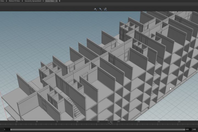Close the Scene View tab
Viewport: 198px width, 132px height.
click(x=56, y=1)
